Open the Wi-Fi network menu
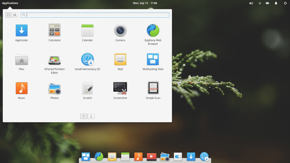The height and width of the screenshot is (163, 290). pos(260,3)
